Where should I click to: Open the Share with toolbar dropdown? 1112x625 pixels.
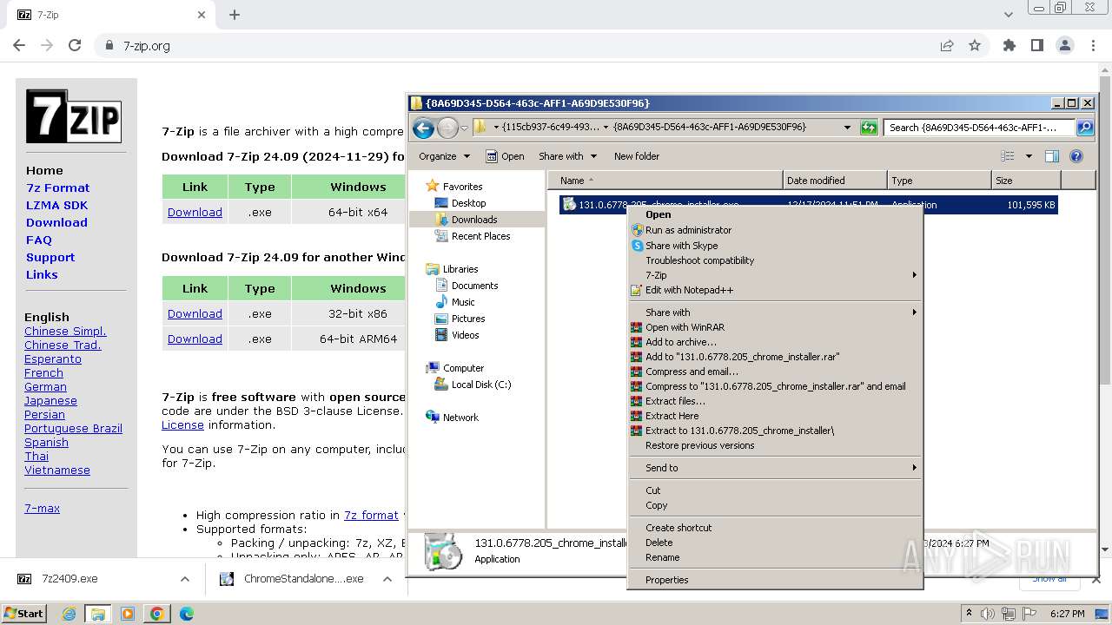coord(568,156)
